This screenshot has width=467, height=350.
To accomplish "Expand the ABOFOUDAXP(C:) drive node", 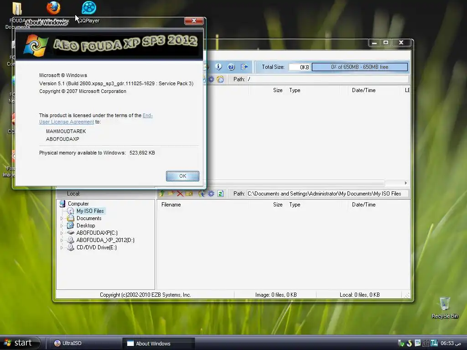I will 62,233.
